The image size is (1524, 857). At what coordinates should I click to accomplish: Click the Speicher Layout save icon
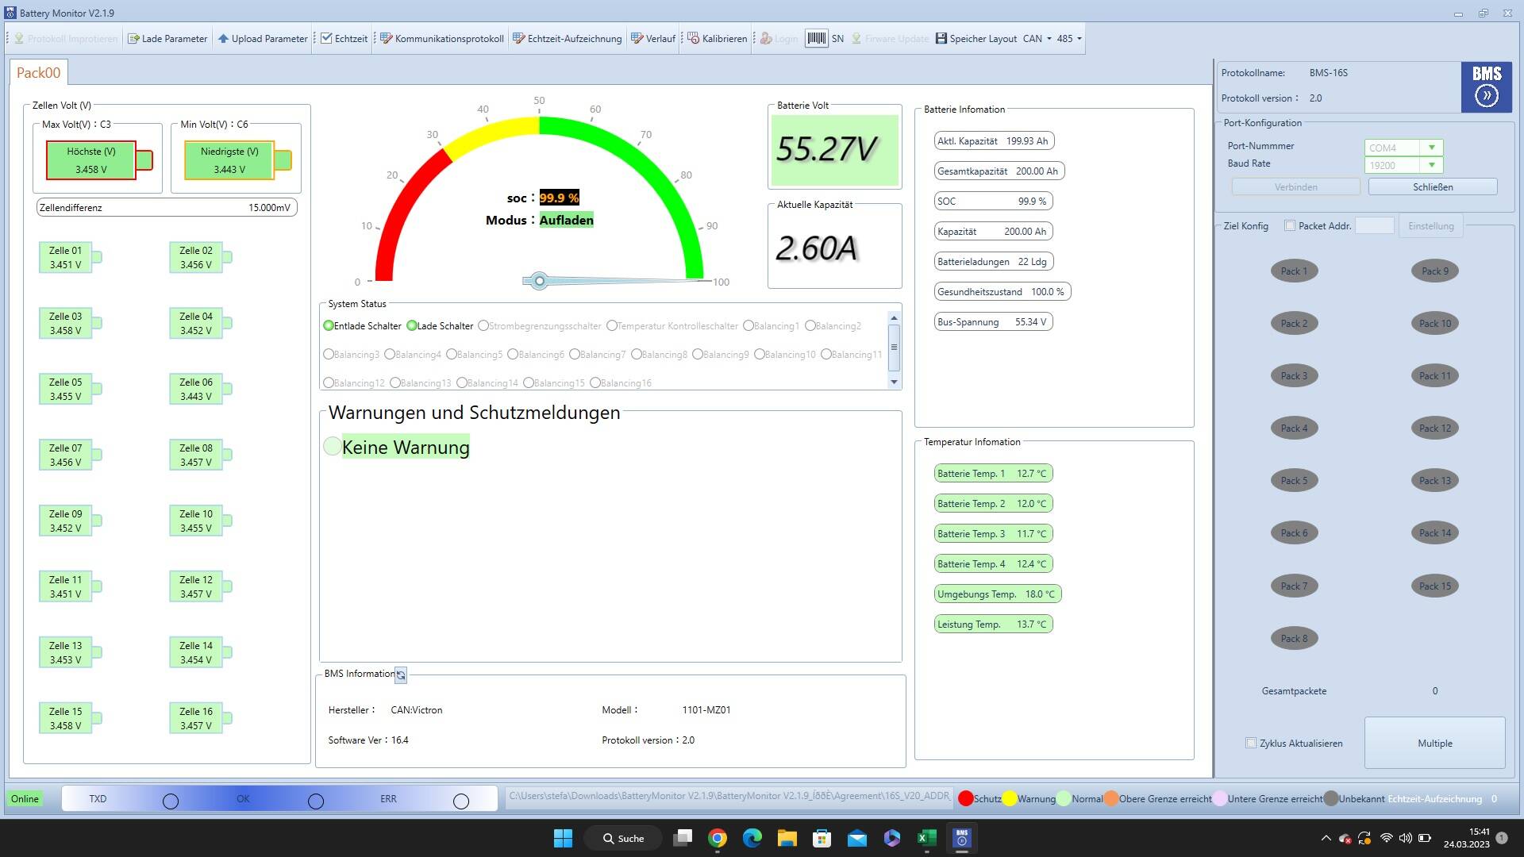pyautogui.click(x=941, y=38)
